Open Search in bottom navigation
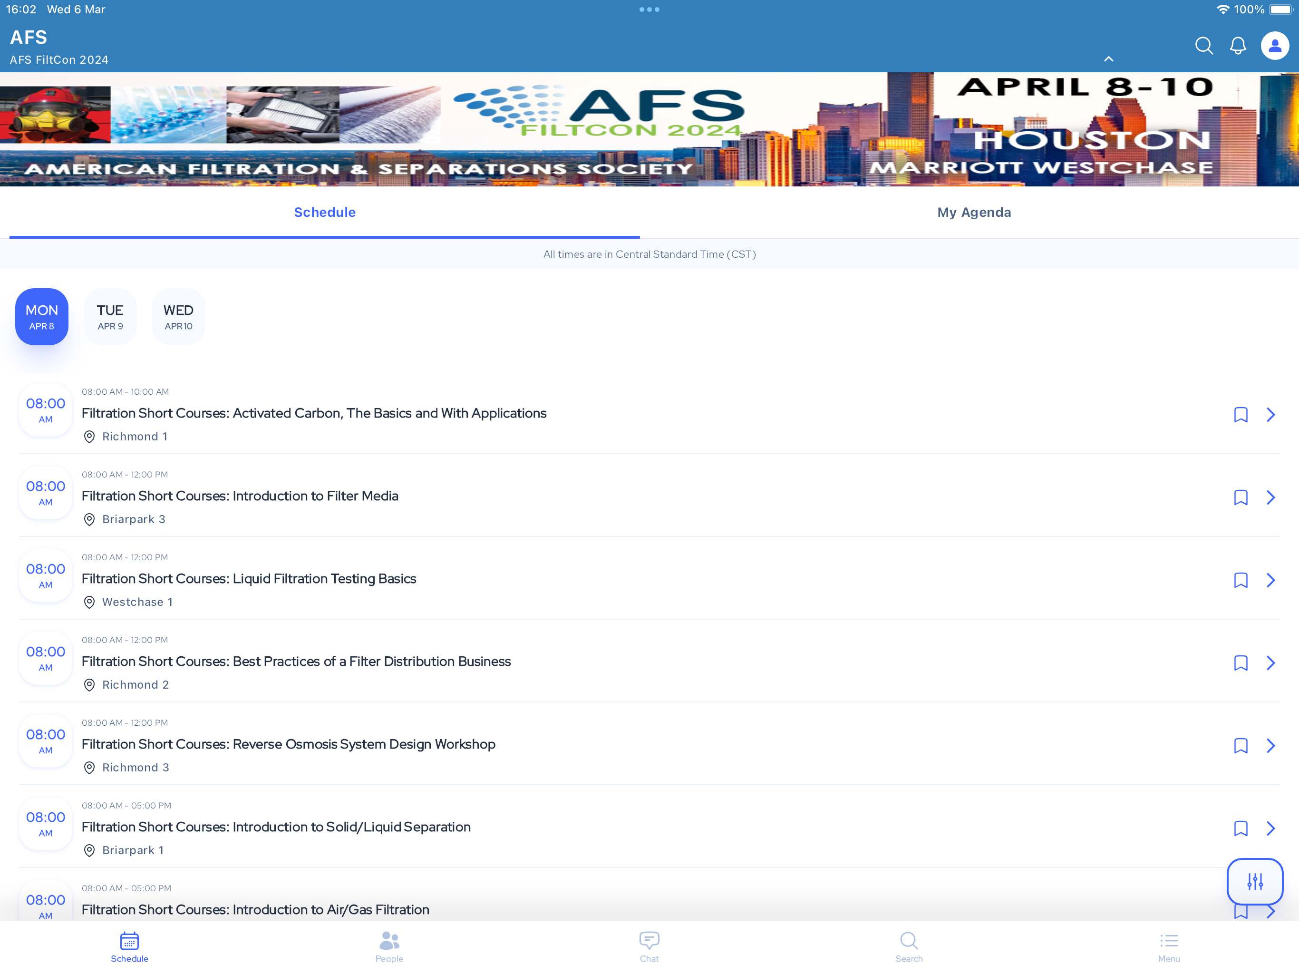The width and height of the screenshot is (1299, 974). point(909,947)
